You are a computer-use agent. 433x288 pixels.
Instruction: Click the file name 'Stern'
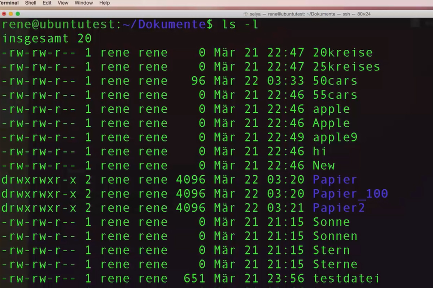click(x=331, y=250)
